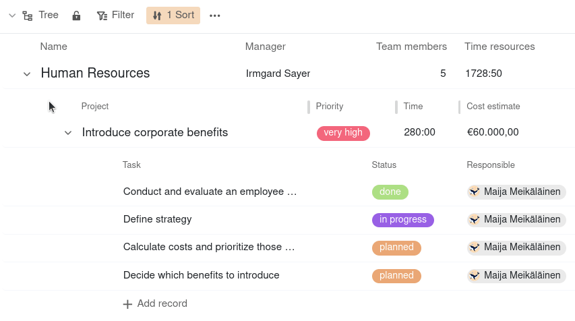Open the view switcher chevron dropdown
The image size is (575, 321).
pos(12,16)
